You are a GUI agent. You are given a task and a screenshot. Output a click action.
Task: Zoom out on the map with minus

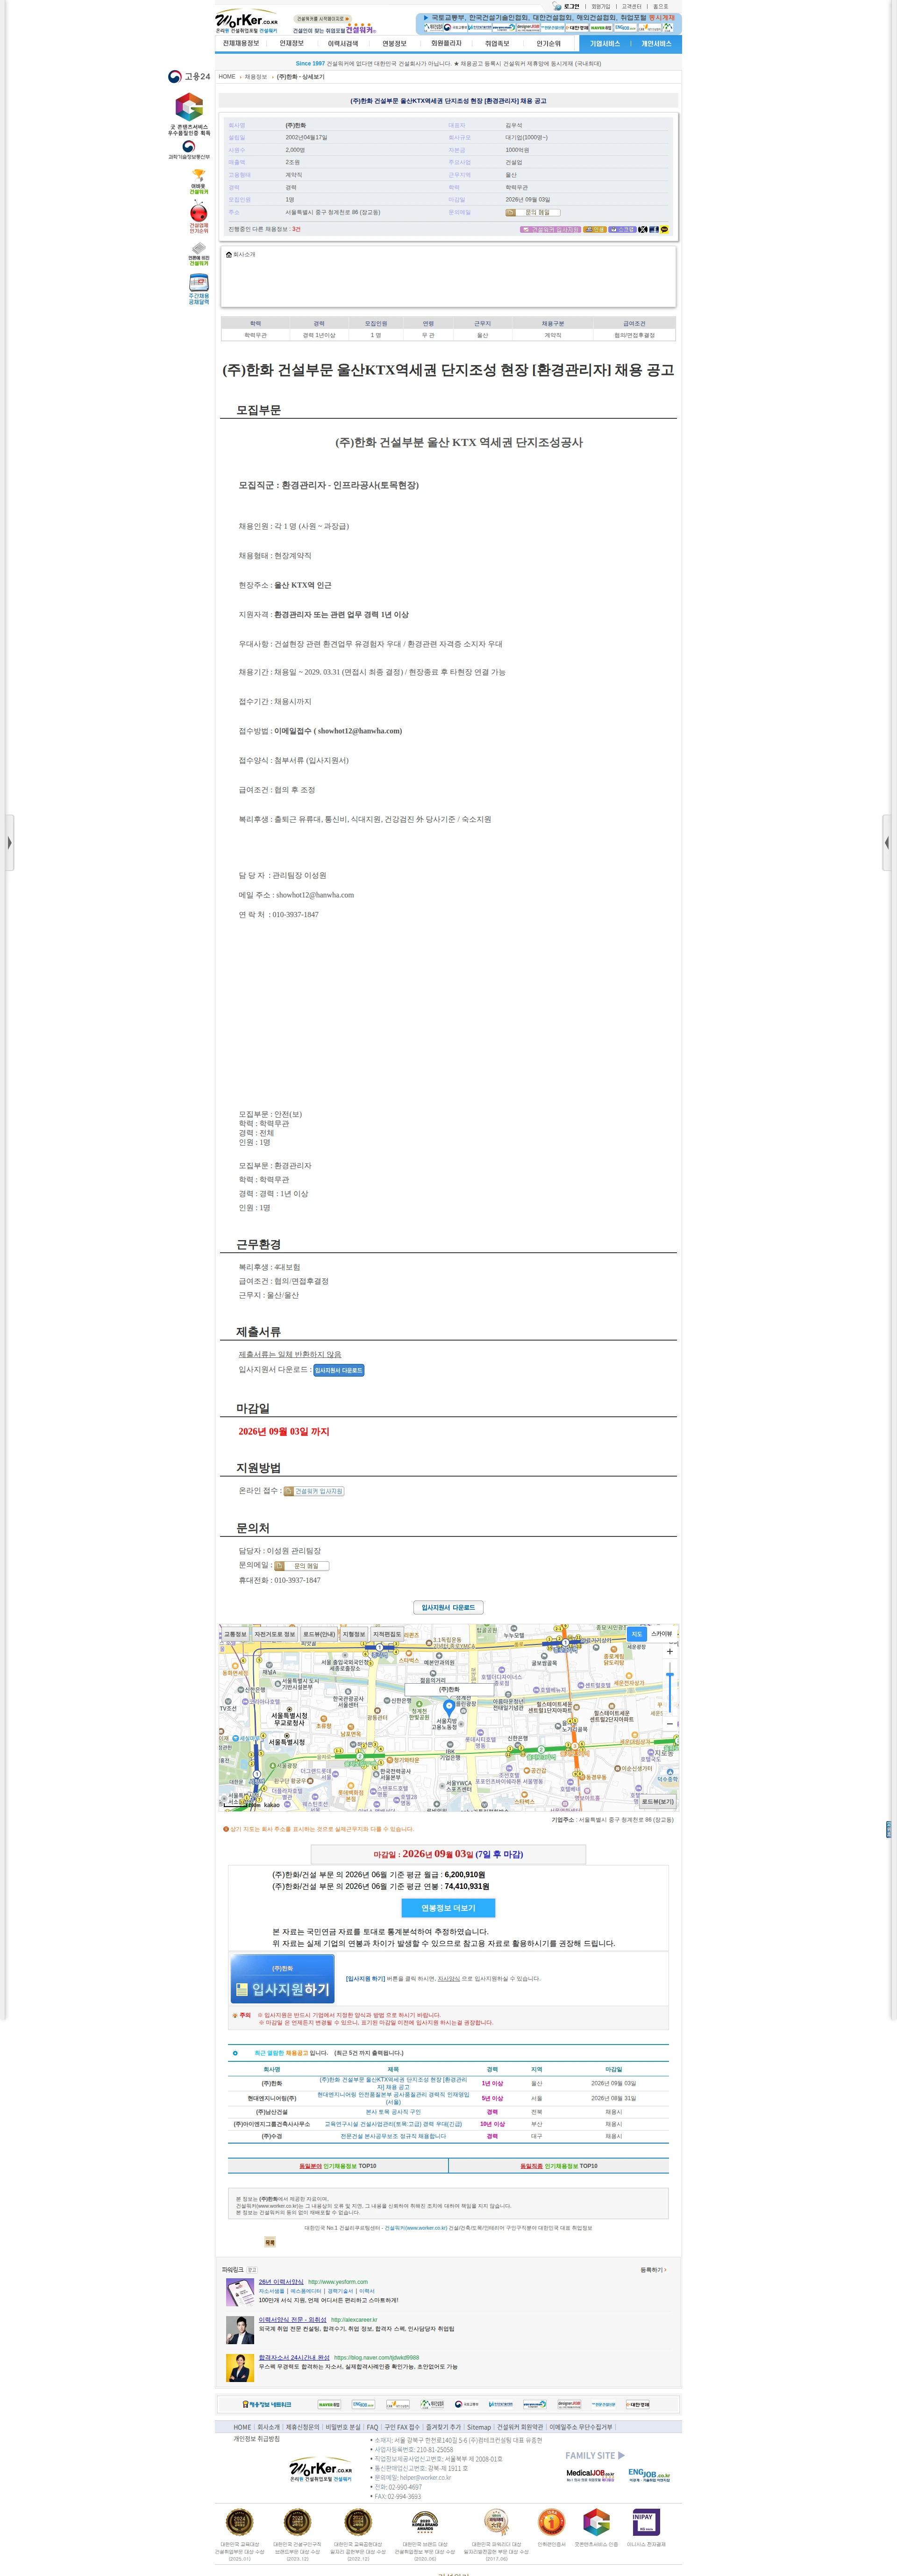[669, 1724]
